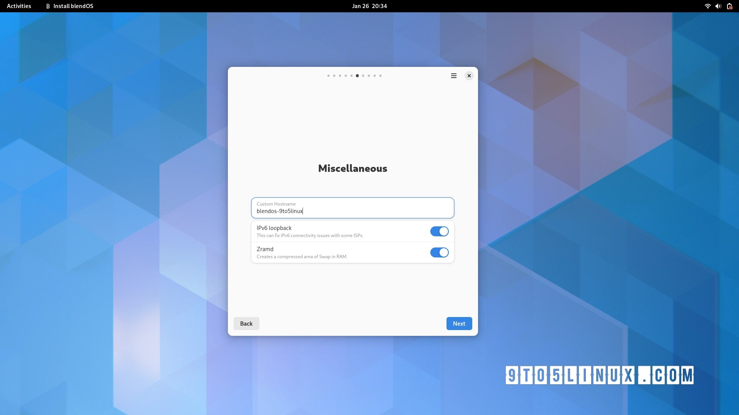Click the first page indicator dot
The width and height of the screenshot is (739, 415).
[328, 76]
